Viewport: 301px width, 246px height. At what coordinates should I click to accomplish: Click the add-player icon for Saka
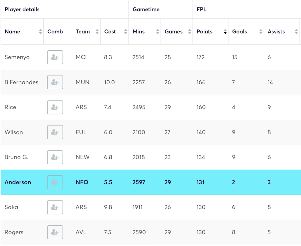coord(55,207)
